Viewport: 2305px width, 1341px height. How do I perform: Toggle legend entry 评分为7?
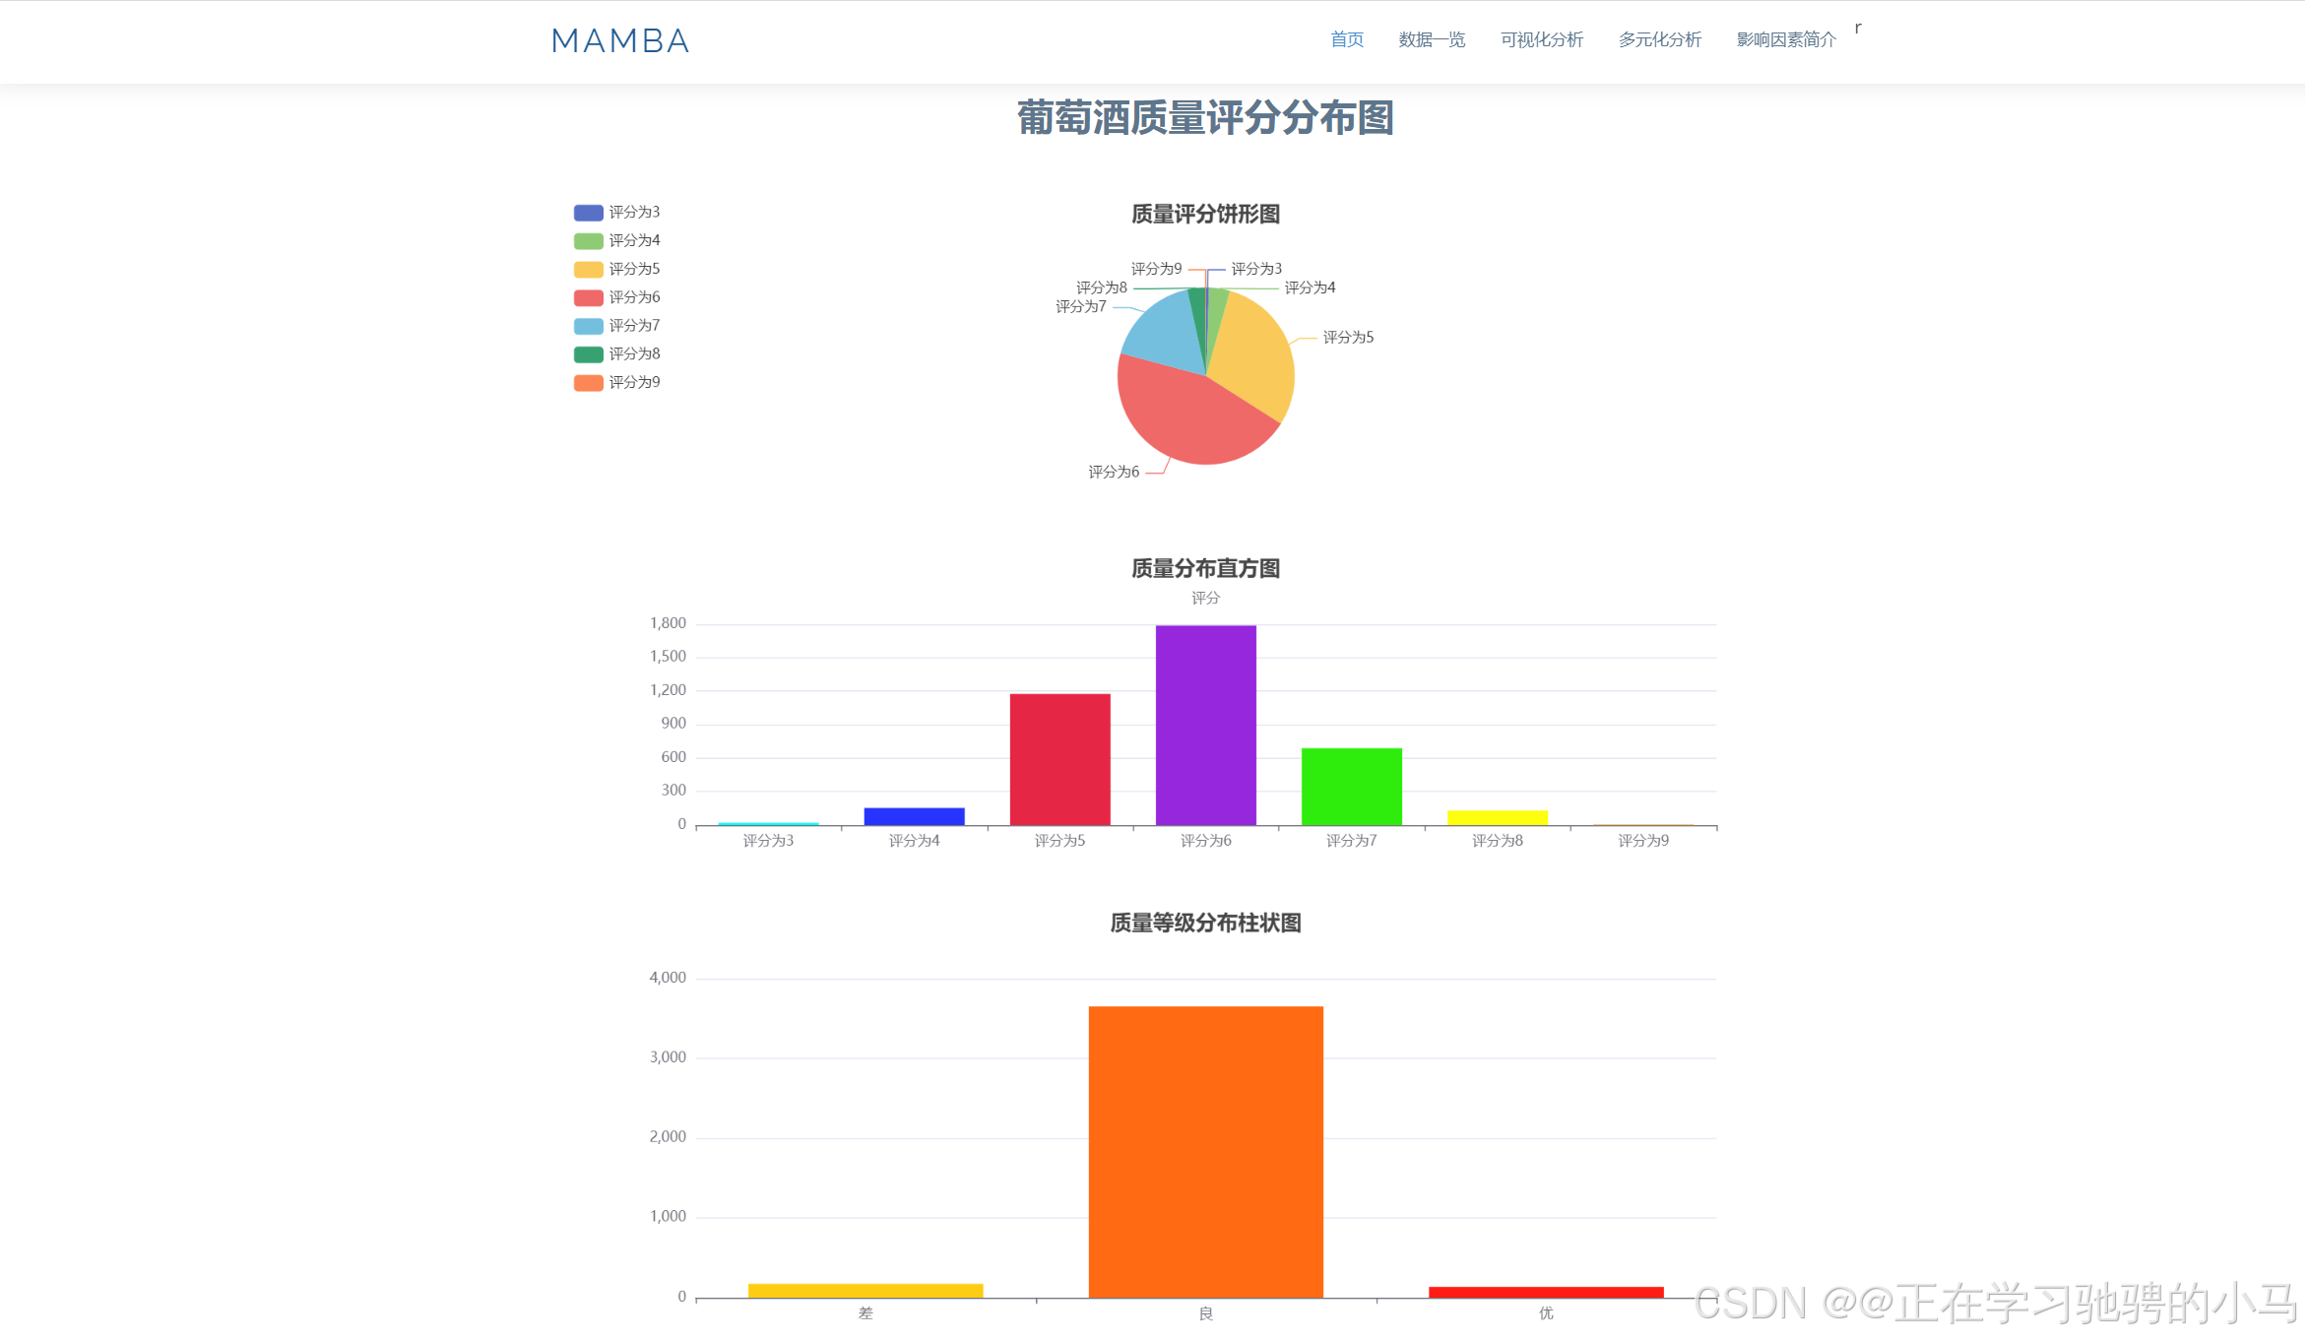point(617,326)
